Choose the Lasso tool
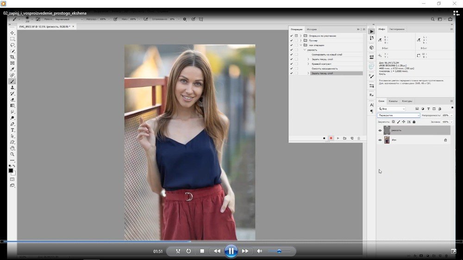 13,45
